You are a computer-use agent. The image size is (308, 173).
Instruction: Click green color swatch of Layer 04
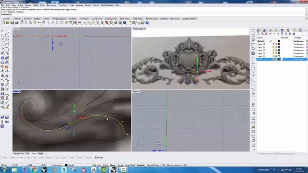[x=279, y=53]
